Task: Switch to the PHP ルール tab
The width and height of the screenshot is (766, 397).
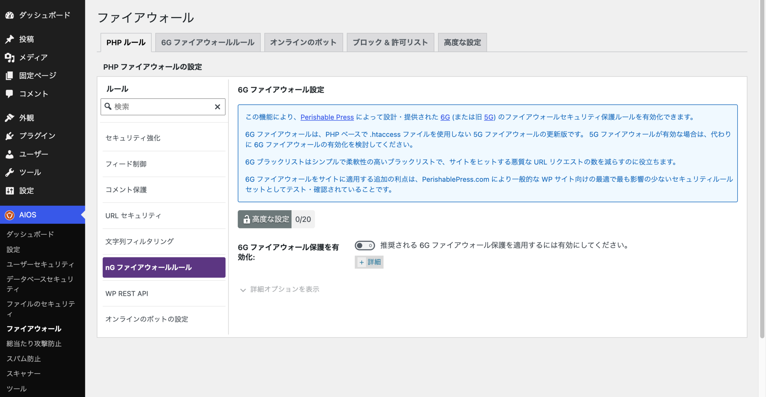Action: (126, 42)
